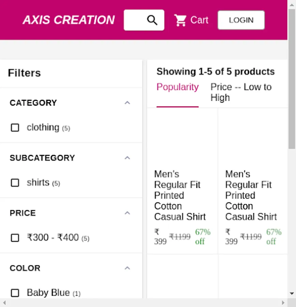Click the horizontal scrollbar left arrow
296x307 pixels.
coord(4,303)
